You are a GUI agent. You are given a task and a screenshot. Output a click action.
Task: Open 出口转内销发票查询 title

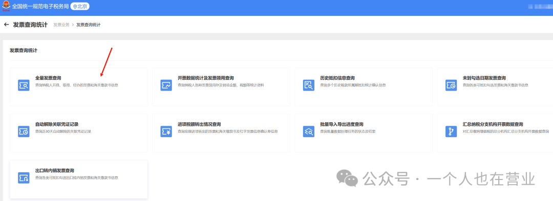pyautogui.click(x=55, y=171)
